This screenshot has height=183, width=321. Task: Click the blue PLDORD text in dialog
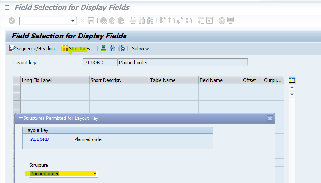40,139
